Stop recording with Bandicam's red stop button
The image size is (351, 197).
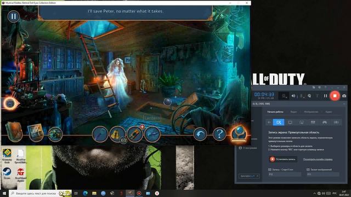click(335, 96)
